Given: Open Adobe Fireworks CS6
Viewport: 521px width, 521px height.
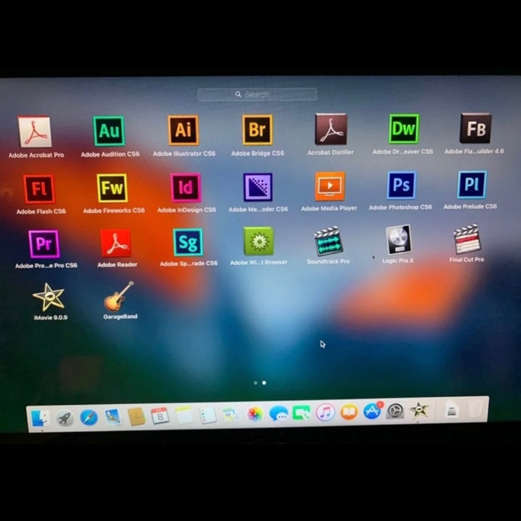Looking at the screenshot, I should [113, 188].
